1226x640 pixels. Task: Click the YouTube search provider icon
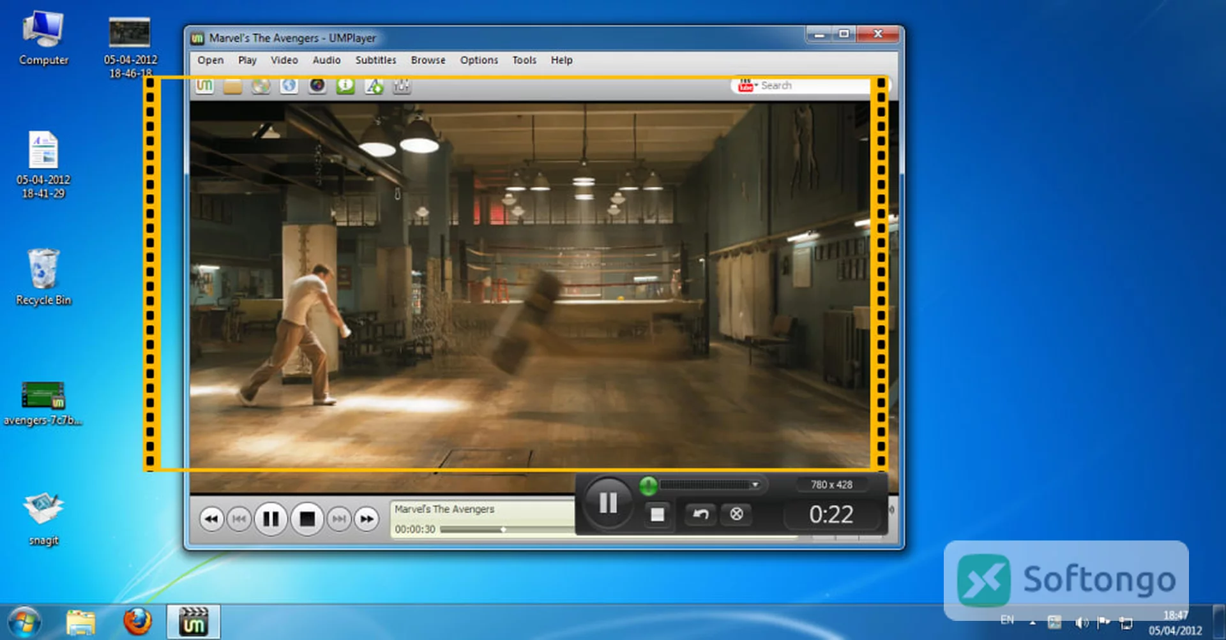tap(745, 86)
